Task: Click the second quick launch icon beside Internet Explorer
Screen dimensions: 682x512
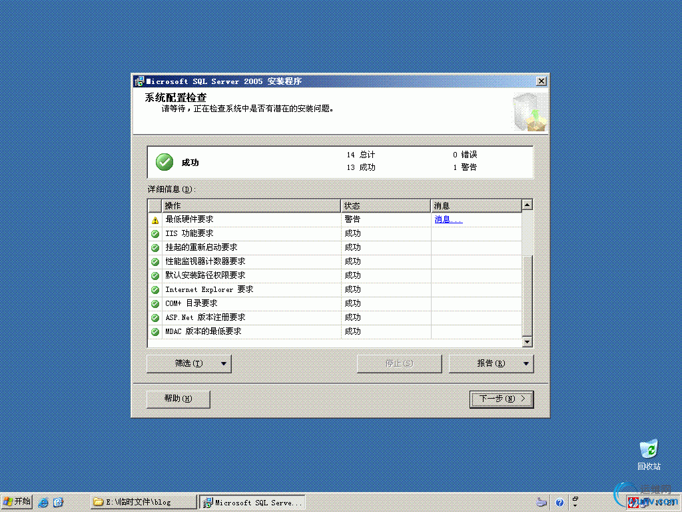Action: (58, 502)
